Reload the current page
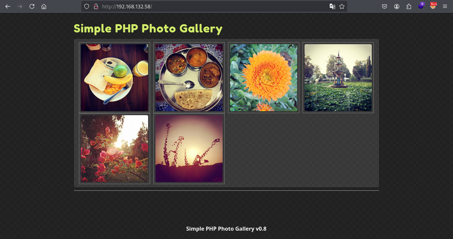This screenshot has width=453, height=239. 32,6
